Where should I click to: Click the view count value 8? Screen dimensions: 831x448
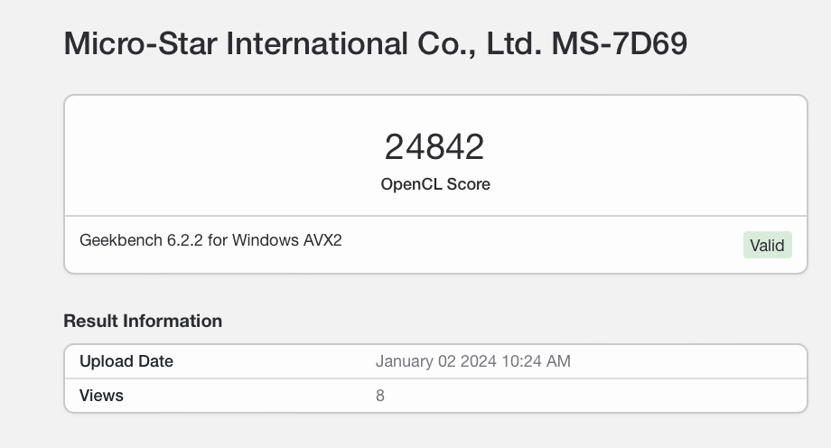(380, 395)
